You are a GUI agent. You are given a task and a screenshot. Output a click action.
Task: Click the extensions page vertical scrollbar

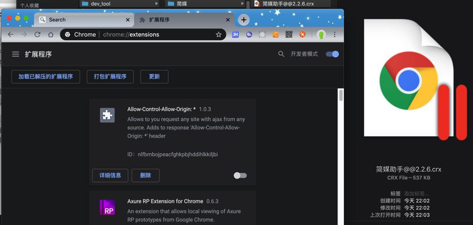341,95
